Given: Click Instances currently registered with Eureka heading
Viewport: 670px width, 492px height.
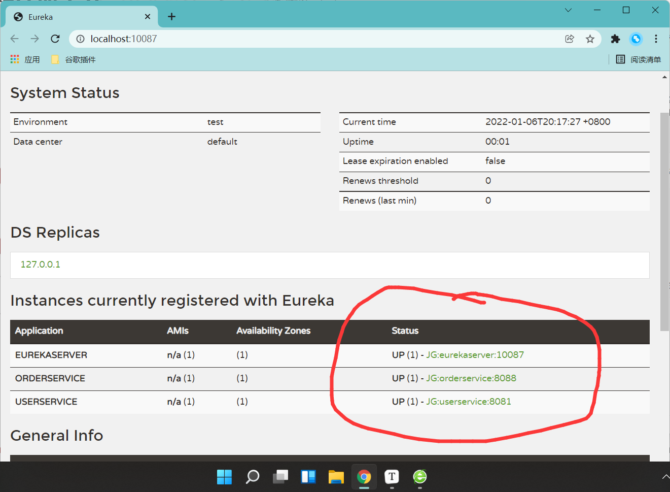Looking at the screenshot, I should pyautogui.click(x=172, y=301).
